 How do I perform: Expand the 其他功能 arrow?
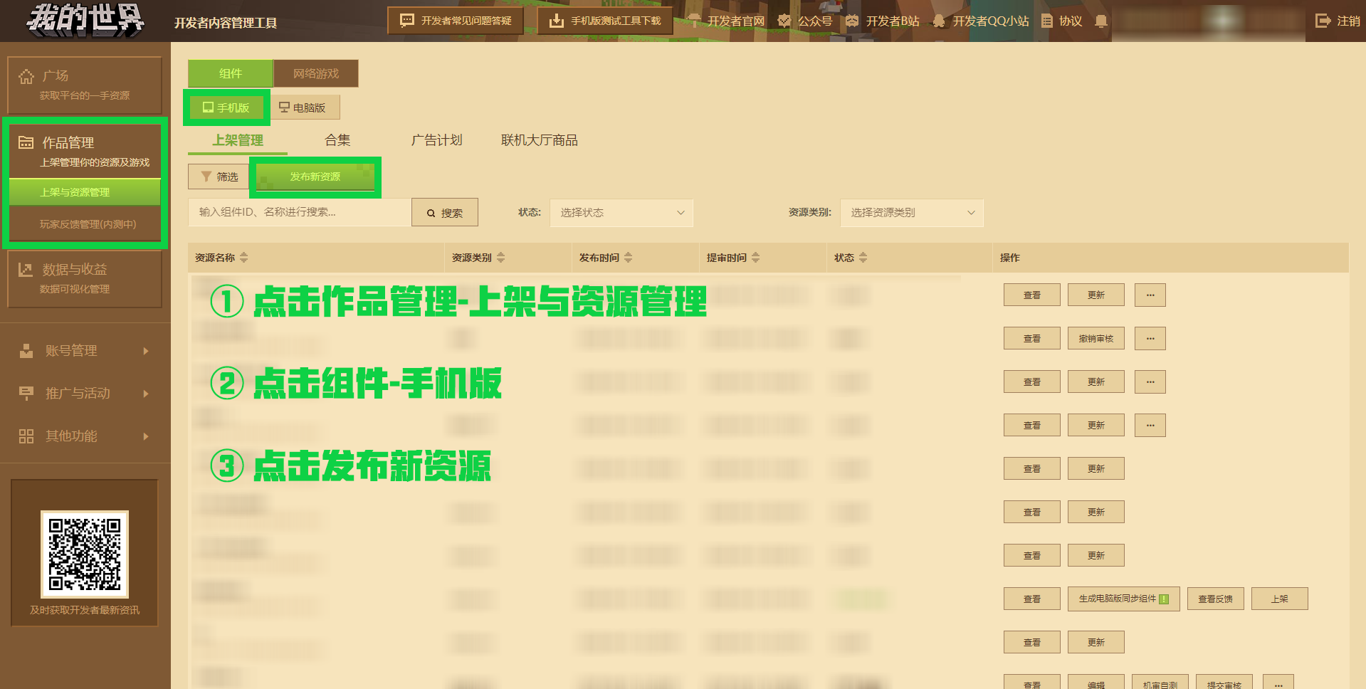[146, 436]
